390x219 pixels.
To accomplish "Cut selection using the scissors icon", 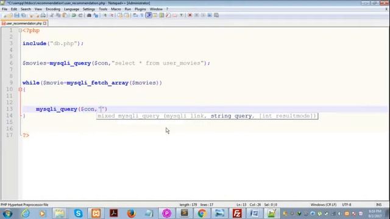I will pyautogui.click(x=52, y=15).
